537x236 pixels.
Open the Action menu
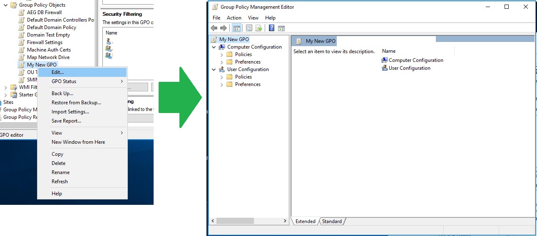pyautogui.click(x=234, y=18)
